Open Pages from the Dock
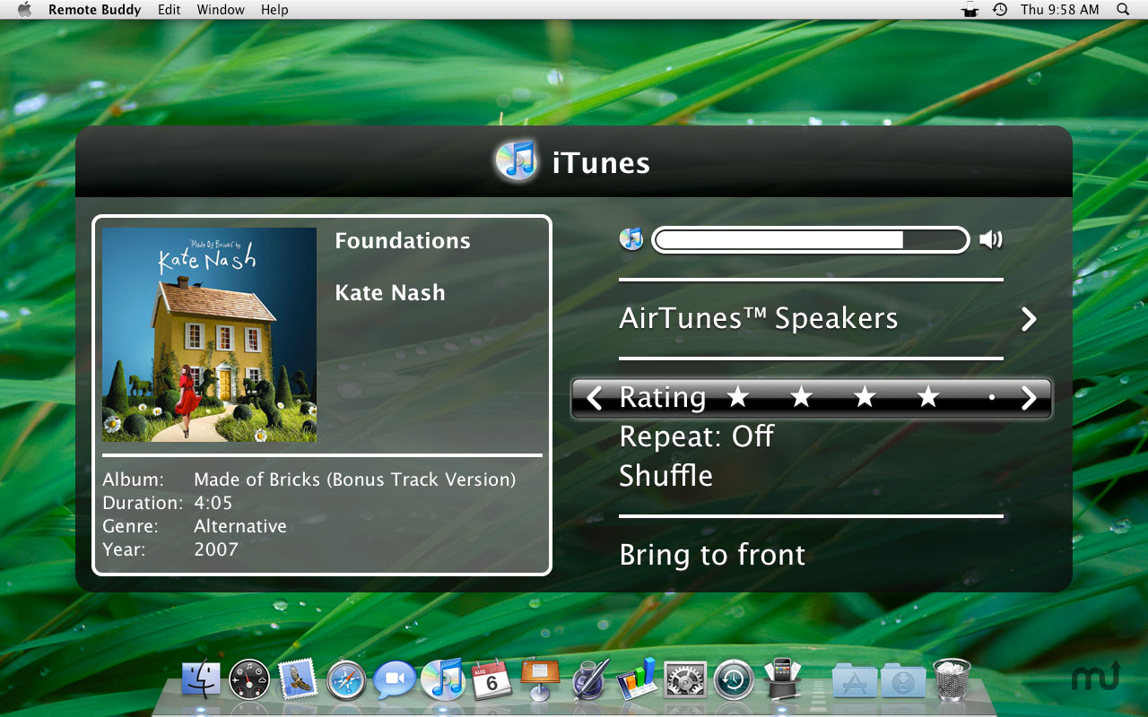This screenshot has height=717, width=1148. pos(589,679)
